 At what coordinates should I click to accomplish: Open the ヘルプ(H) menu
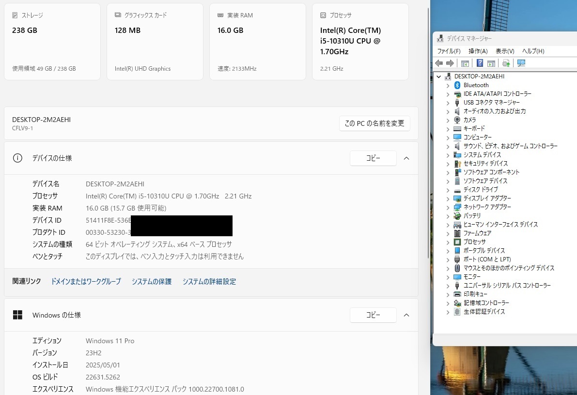[533, 51]
